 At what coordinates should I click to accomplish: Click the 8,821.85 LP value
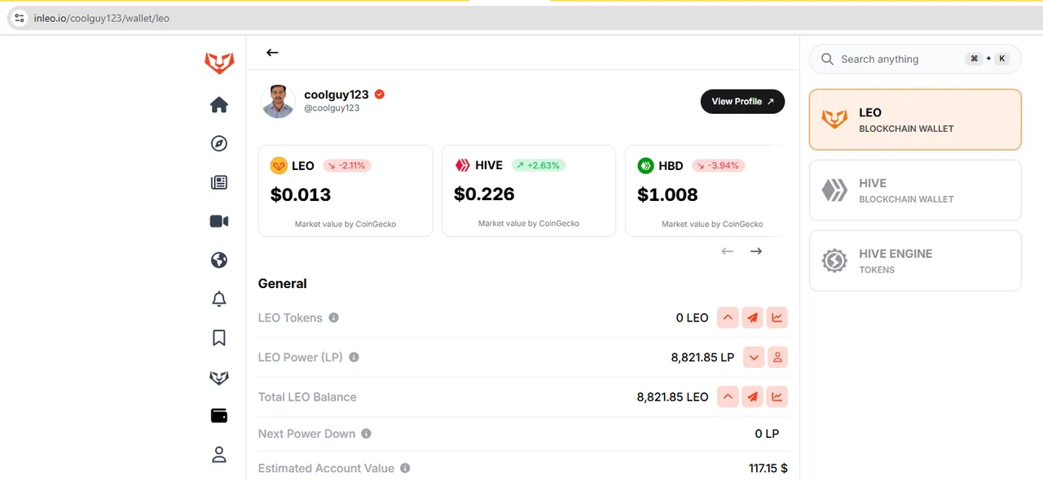point(702,357)
